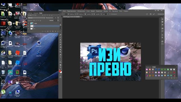Toggle visibility of top Layers panel layer
This screenshot has width=181, height=102.
click(29, 23)
